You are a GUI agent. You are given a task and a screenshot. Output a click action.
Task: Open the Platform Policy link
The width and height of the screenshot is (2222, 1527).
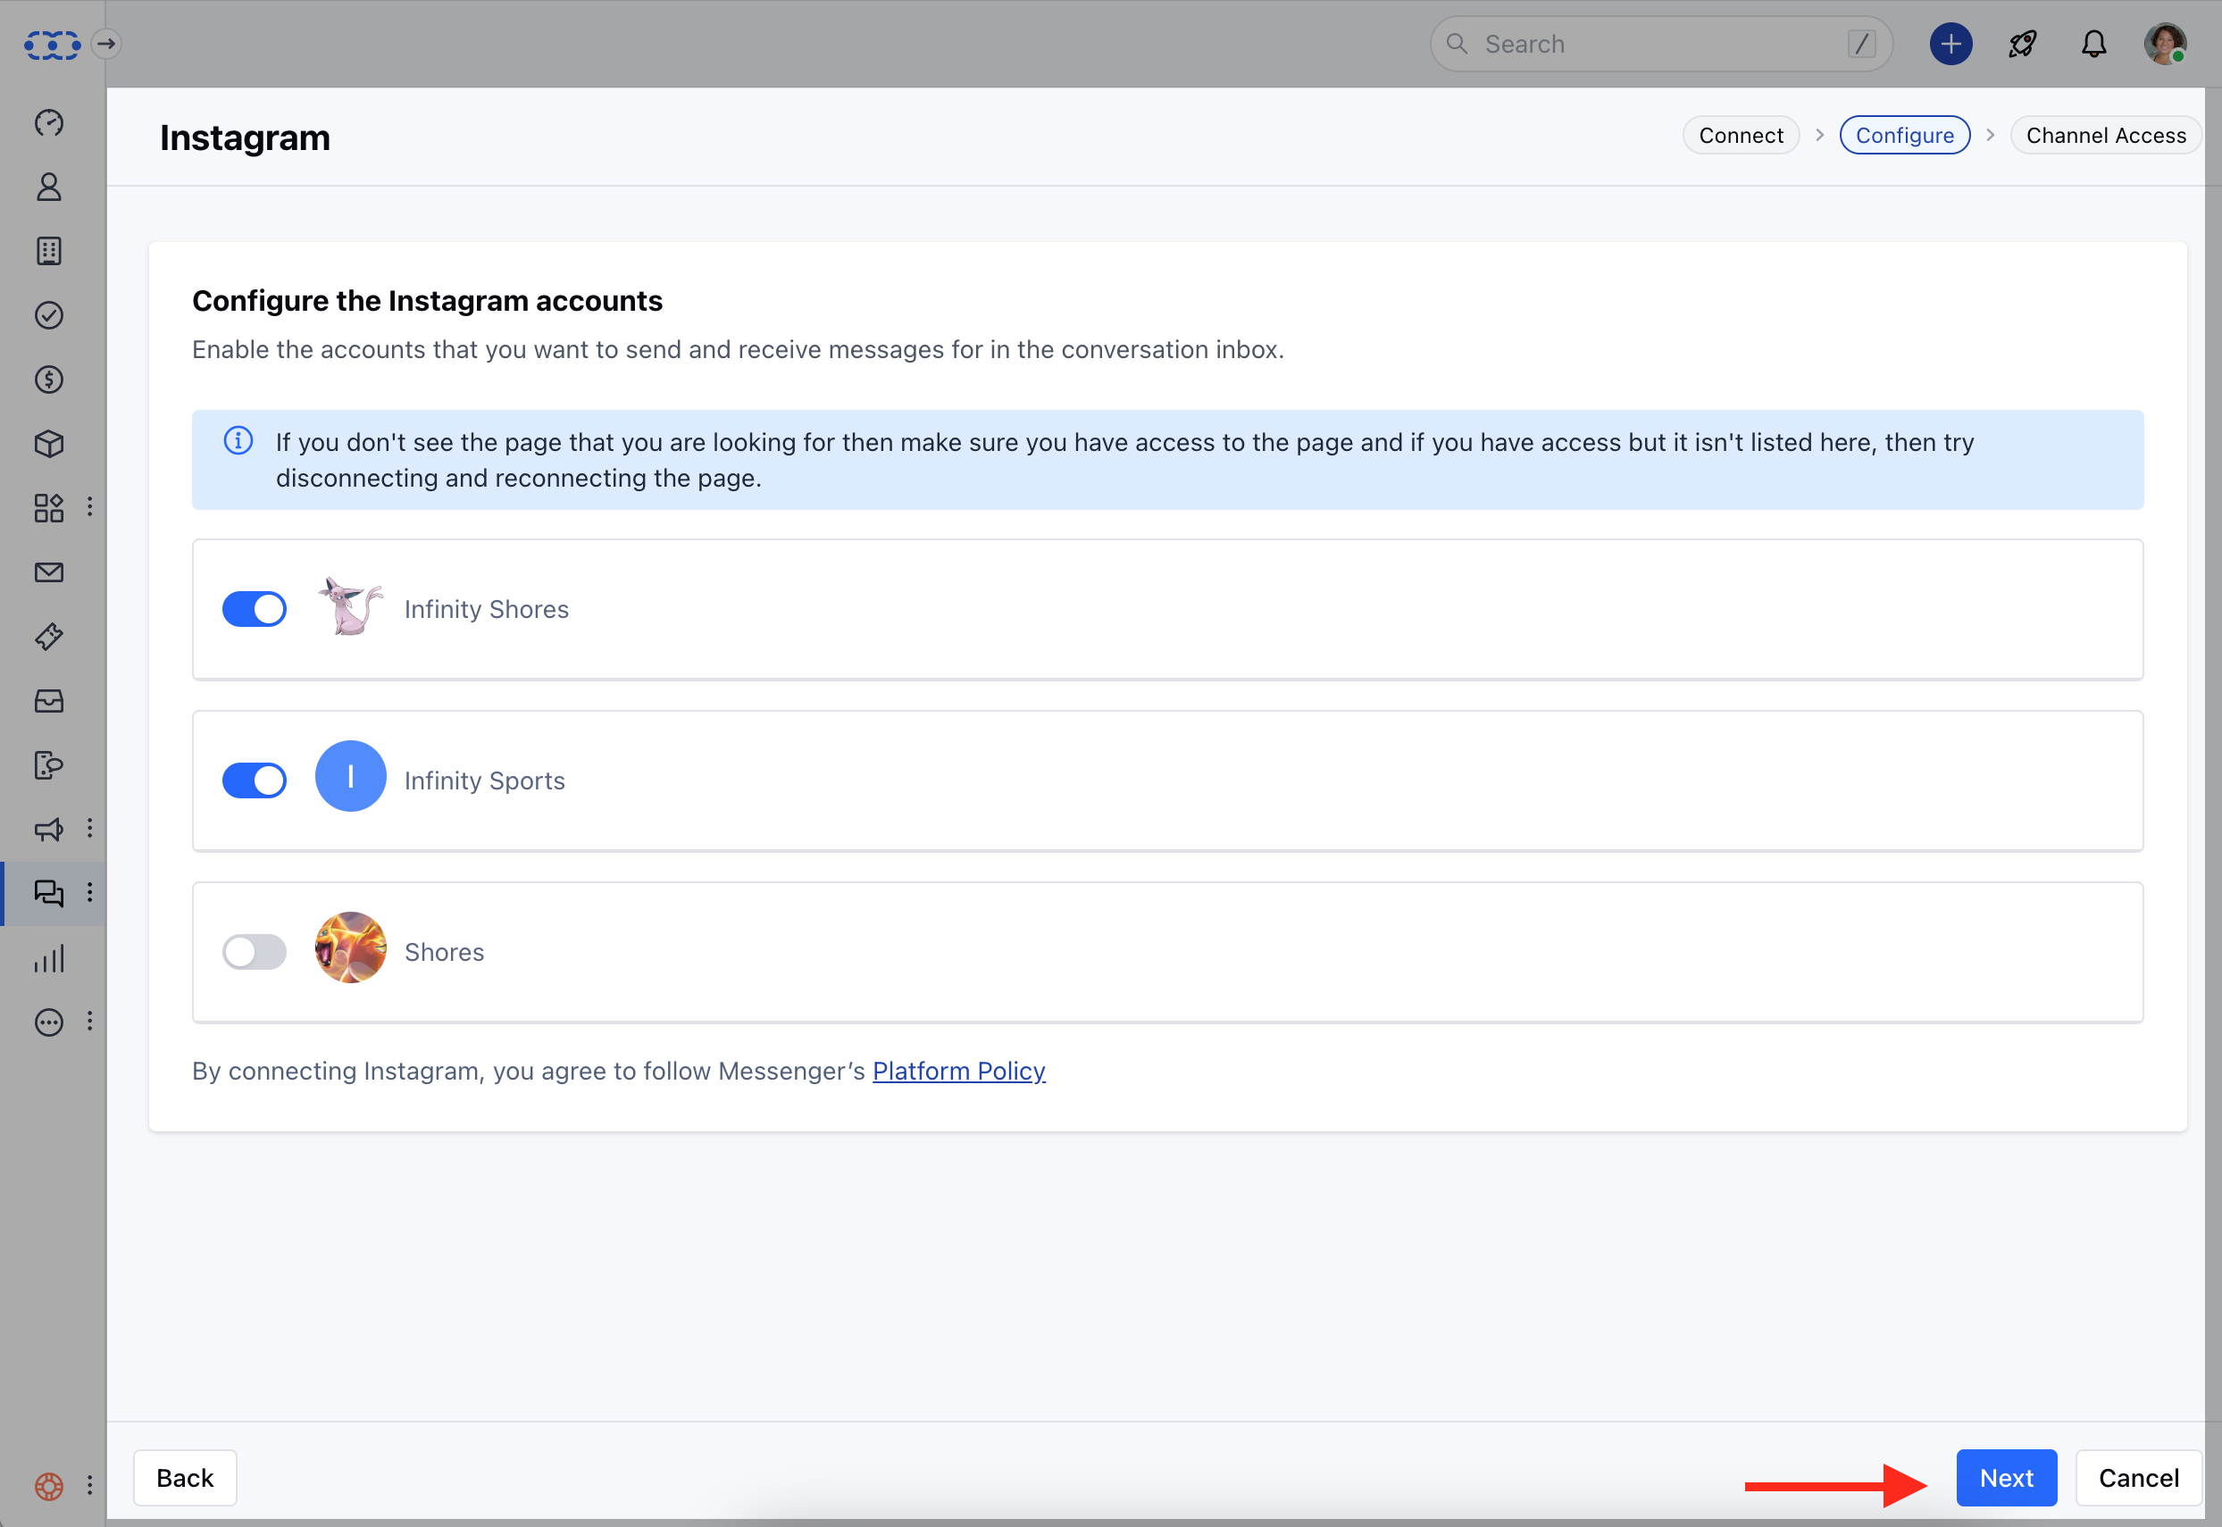click(x=959, y=1071)
